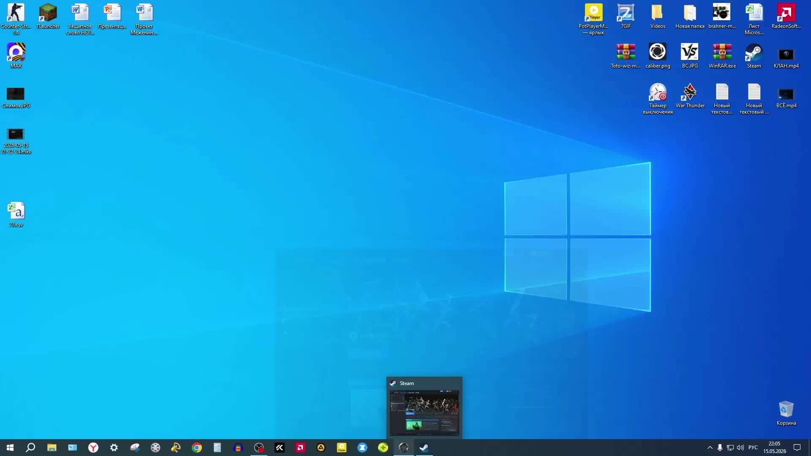The width and height of the screenshot is (811, 456).
Task: Open taskbar search magnifier
Action: click(x=30, y=448)
